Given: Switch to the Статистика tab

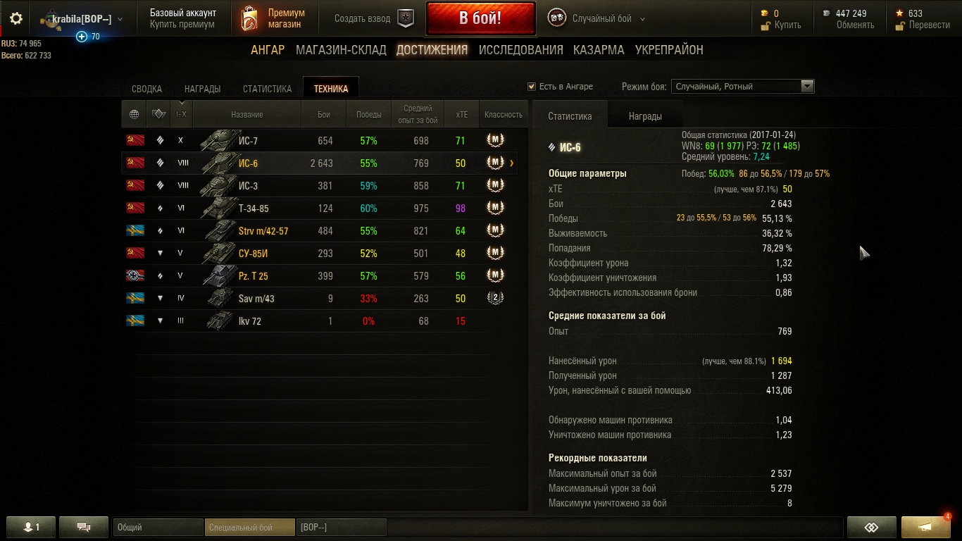Looking at the screenshot, I should [x=267, y=89].
